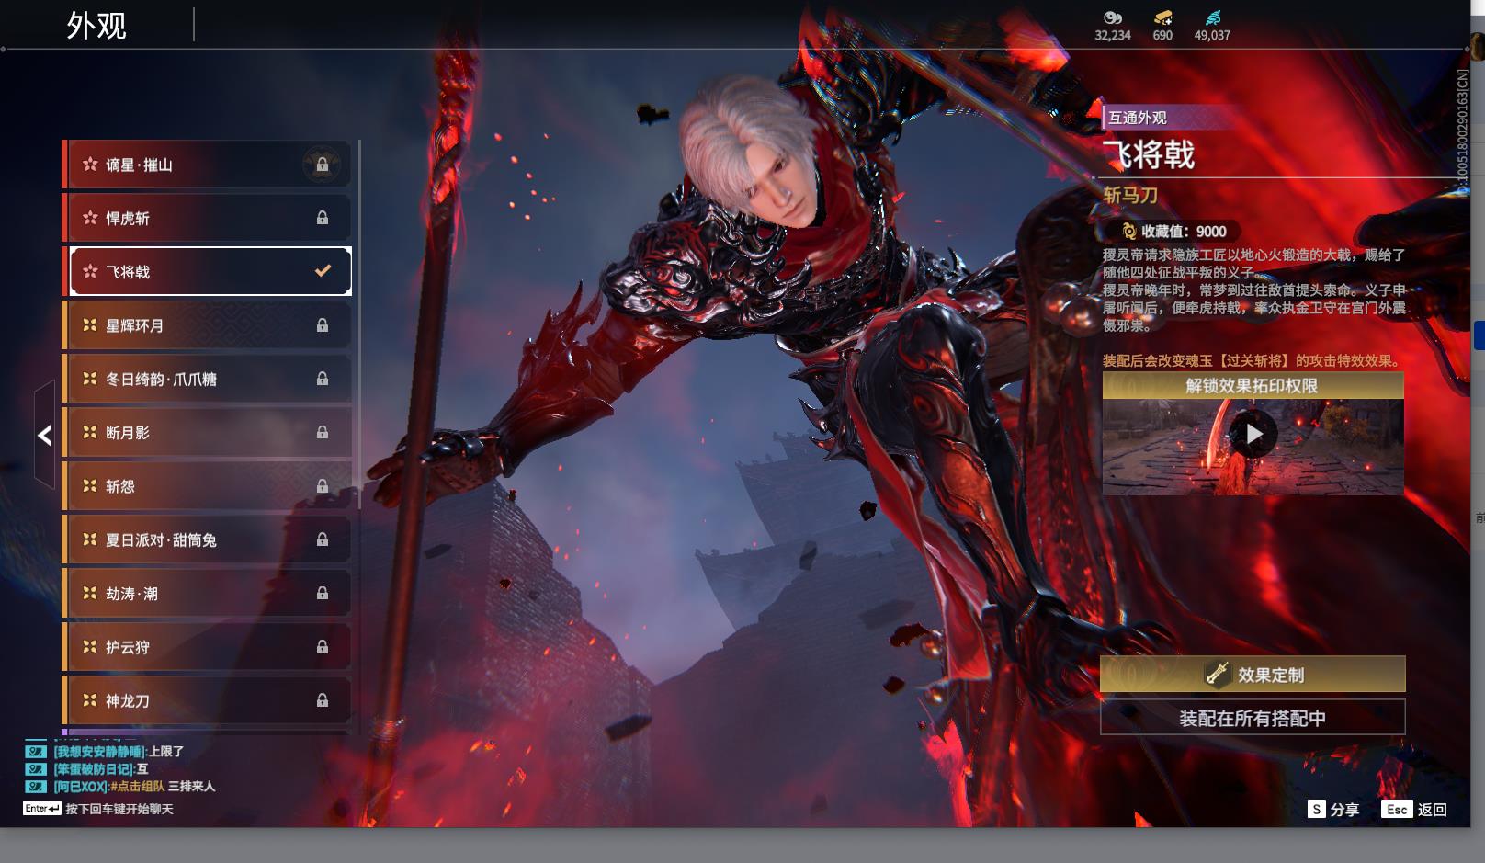Viewport: 1485px width, 863px height.
Task: Choose 夏日派对·甜筒兔 from the list
Action: point(207,539)
